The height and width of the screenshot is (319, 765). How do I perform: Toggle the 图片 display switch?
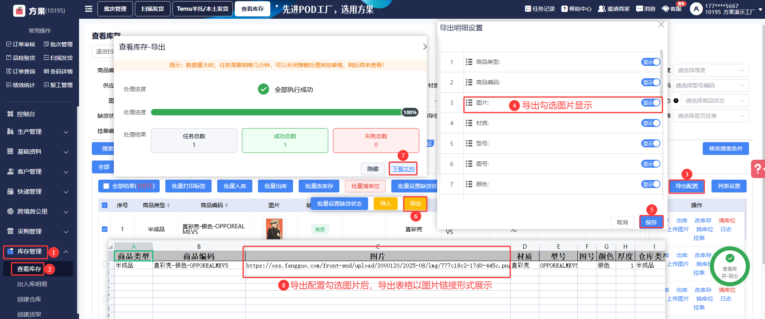pos(650,103)
